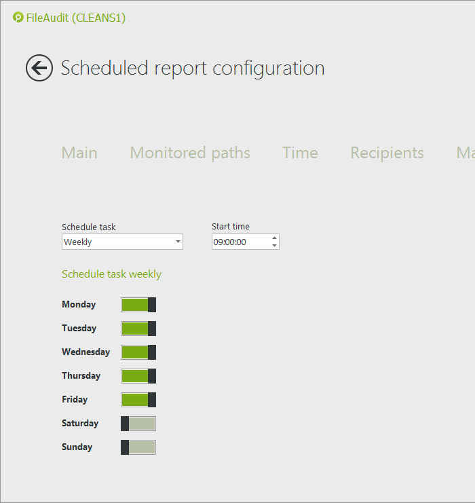Click the FileAudit logo icon
This screenshot has width=475, height=503.
[x=18, y=18]
